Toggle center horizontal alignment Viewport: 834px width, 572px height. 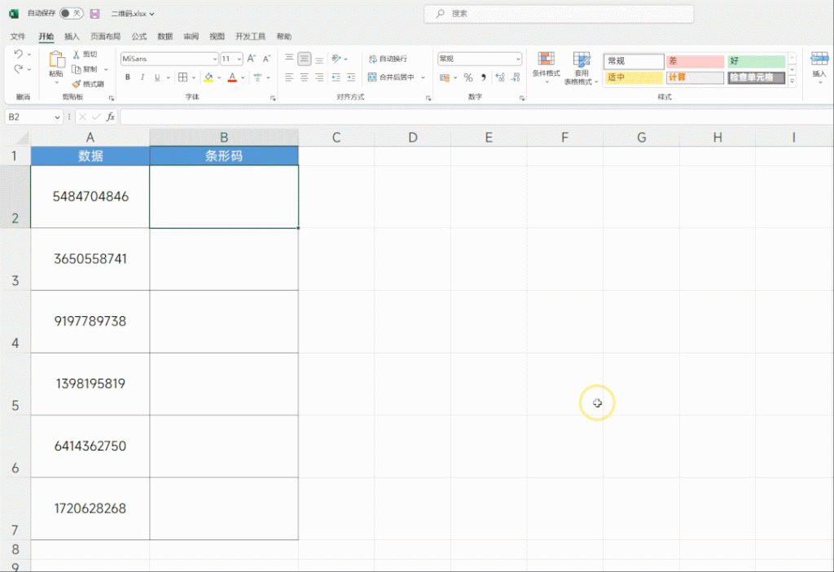pos(305,77)
